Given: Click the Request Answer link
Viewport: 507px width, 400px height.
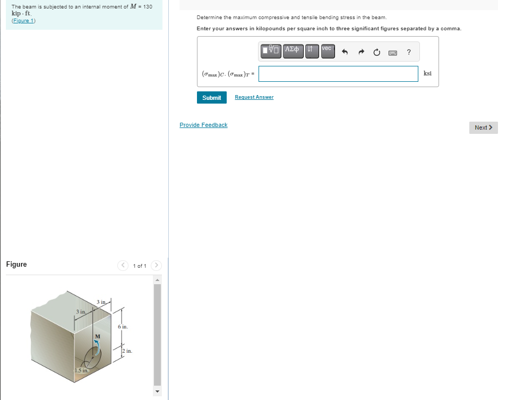Looking at the screenshot, I should coord(254,97).
